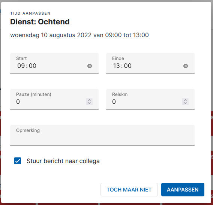Decrease Reiskm using the down arrow
The width and height of the screenshot is (213, 205).
[x=185, y=103]
